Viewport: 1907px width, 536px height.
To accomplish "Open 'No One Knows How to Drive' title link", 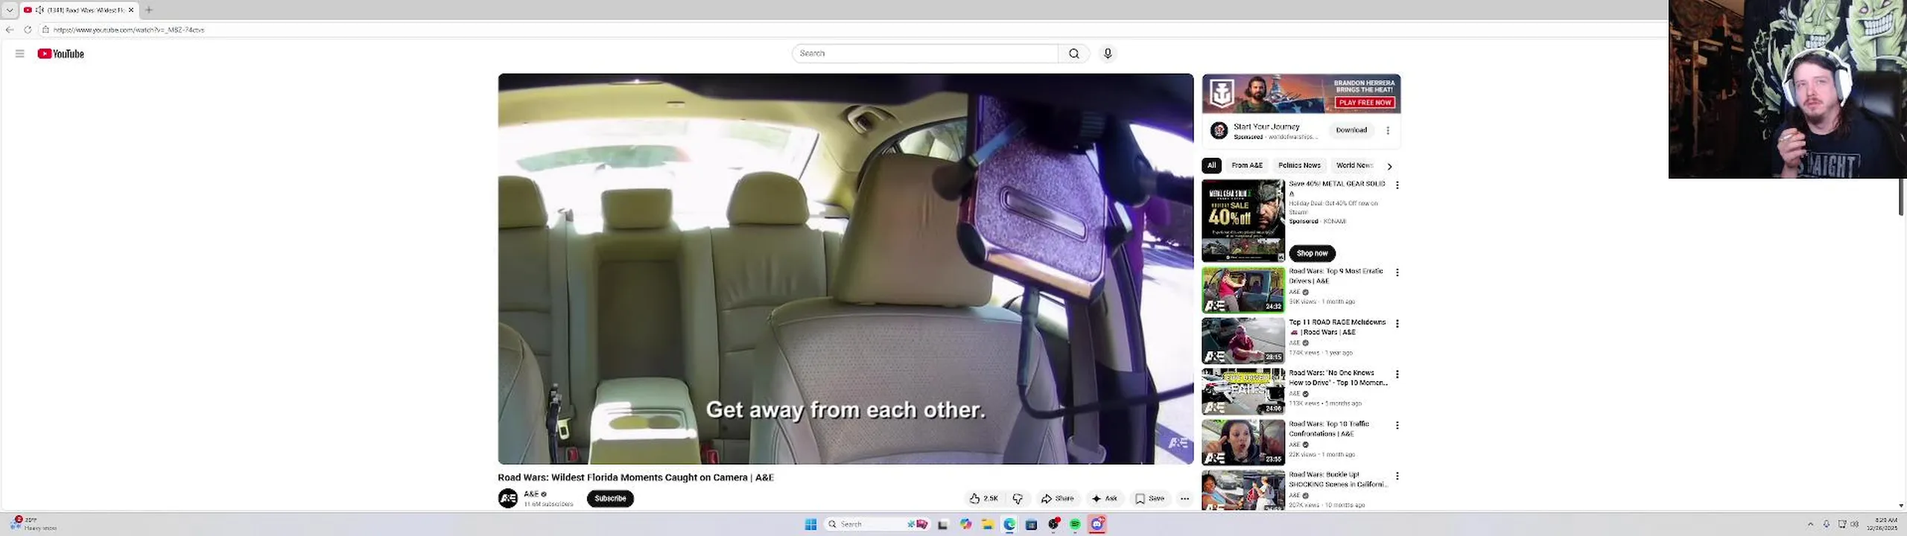I will click(1339, 377).
